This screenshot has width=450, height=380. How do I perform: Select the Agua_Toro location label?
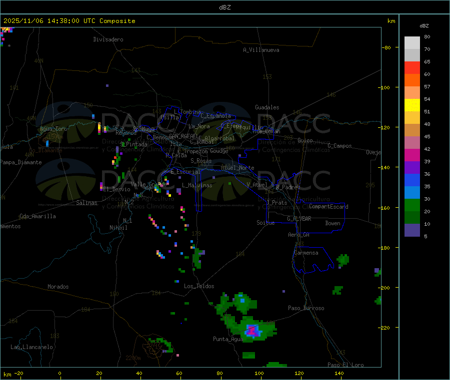pyautogui.click(x=53, y=129)
